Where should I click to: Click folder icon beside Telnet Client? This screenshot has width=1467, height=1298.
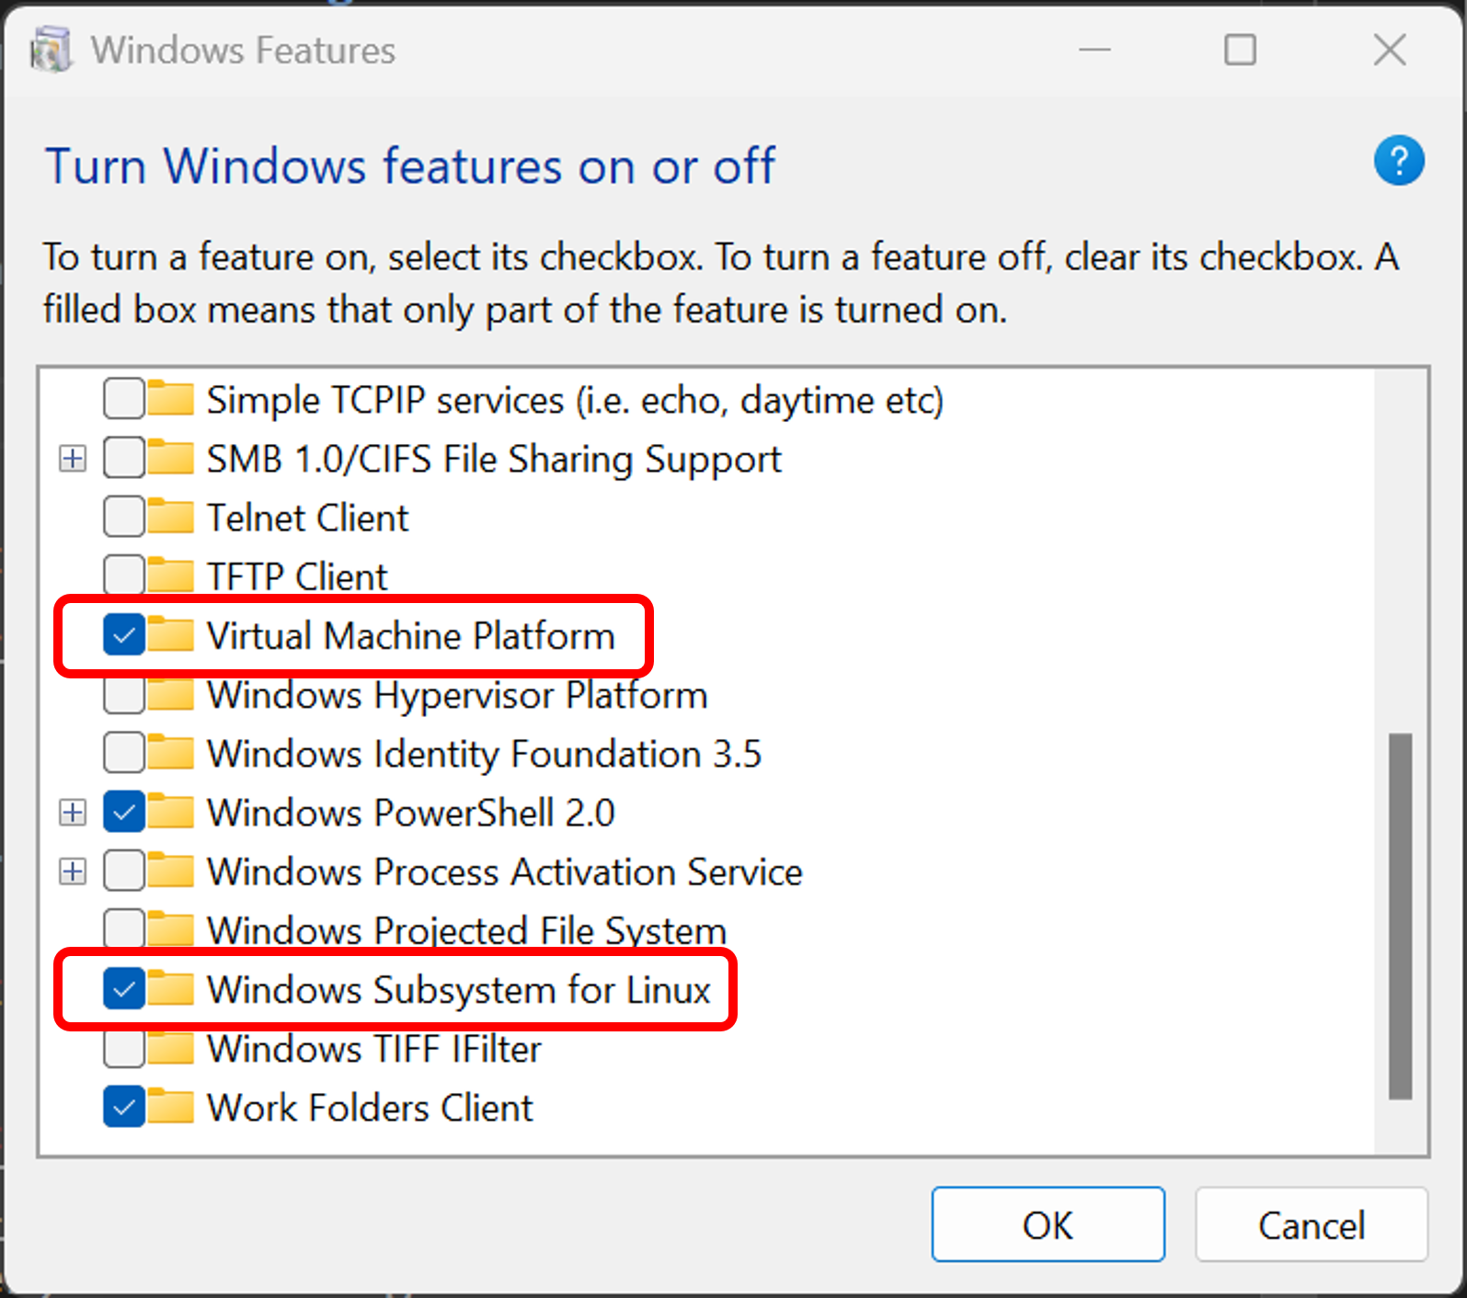coord(171,517)
